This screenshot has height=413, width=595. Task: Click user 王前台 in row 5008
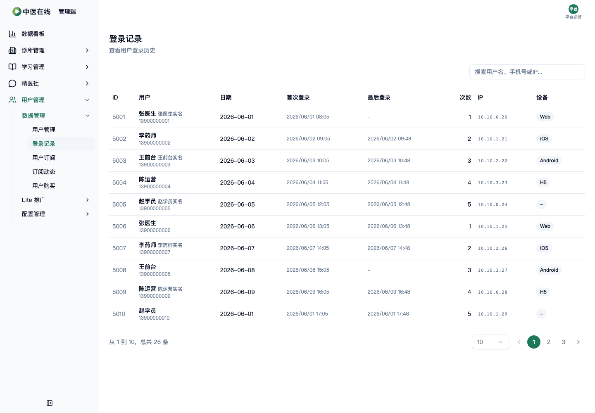pos(148,267)
